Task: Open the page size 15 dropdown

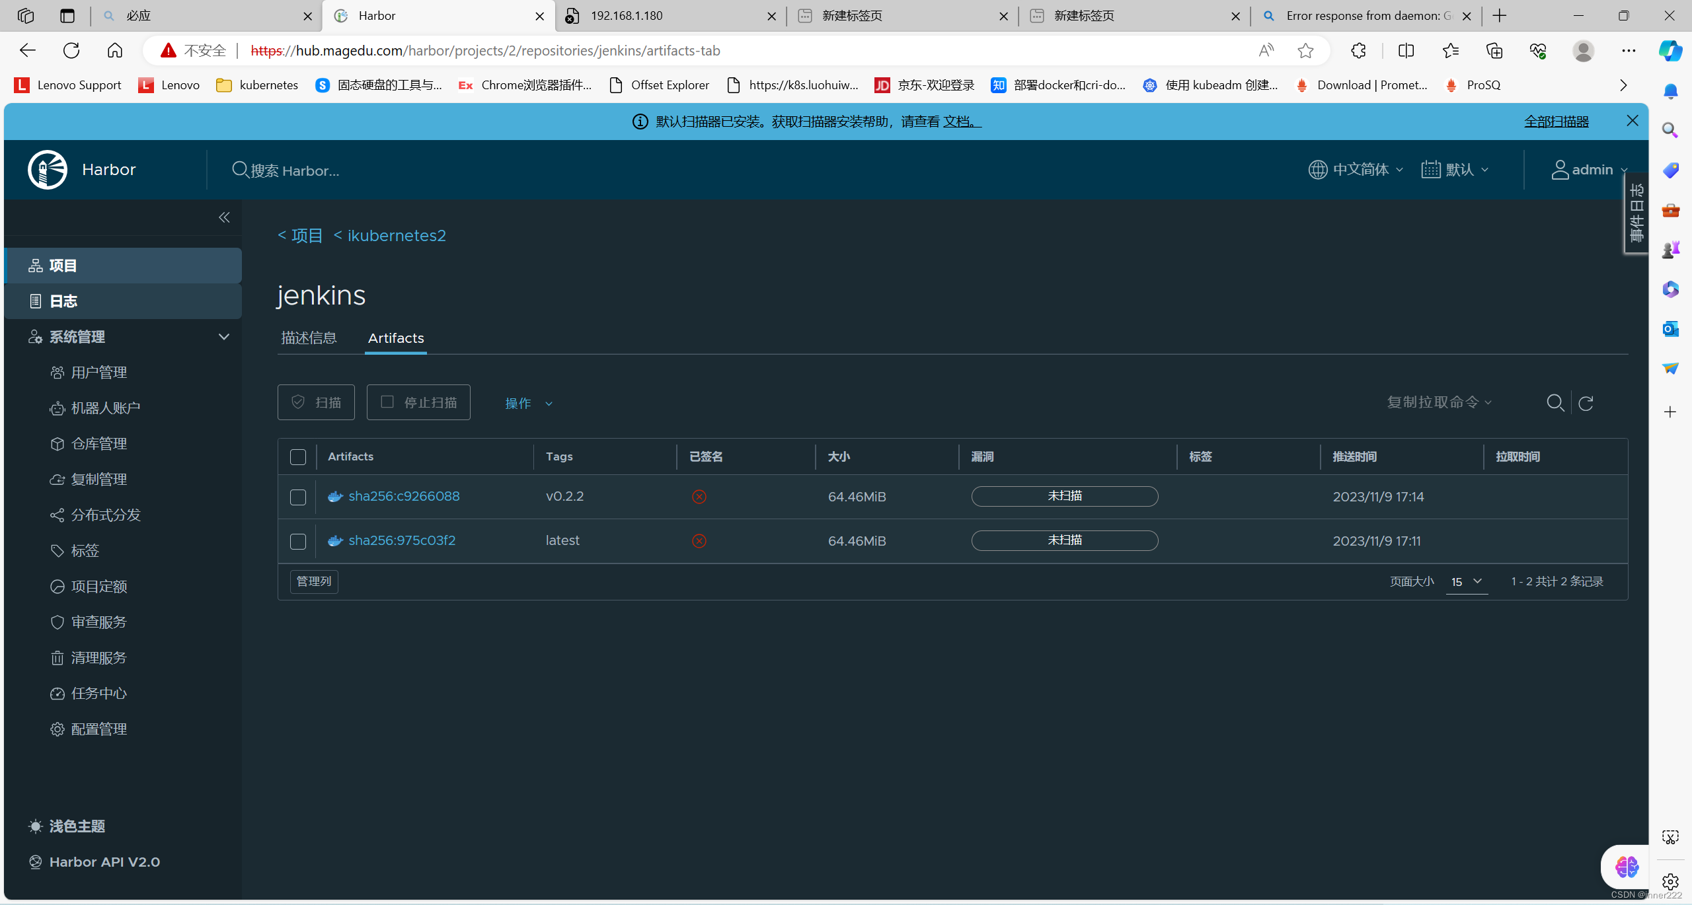Action: pyautogui.click(x=1466, y=581)
